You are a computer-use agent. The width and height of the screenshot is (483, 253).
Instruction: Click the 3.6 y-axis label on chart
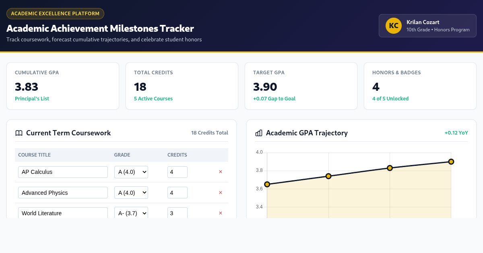pyautogui.click(x=259, y=189)
